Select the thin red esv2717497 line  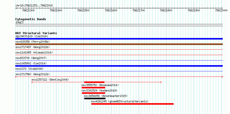coord(119,50)
